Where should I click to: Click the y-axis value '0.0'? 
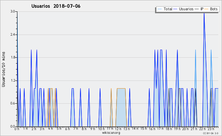pyautogui.click(x=13, y=126)
